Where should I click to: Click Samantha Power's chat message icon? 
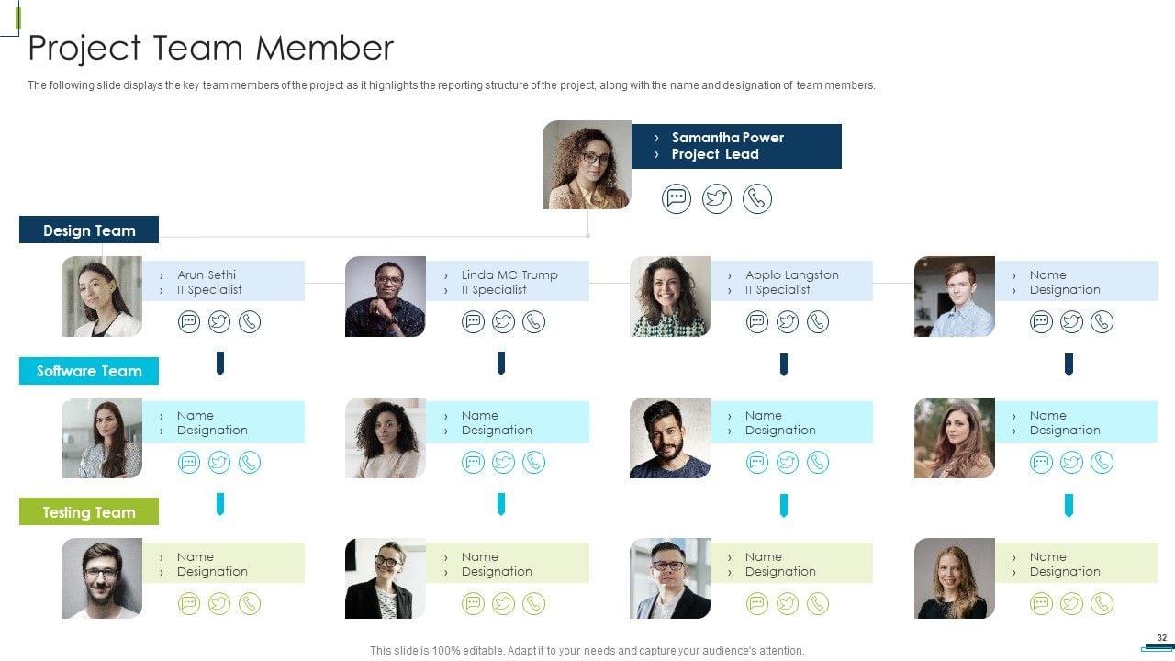(677, 198)
